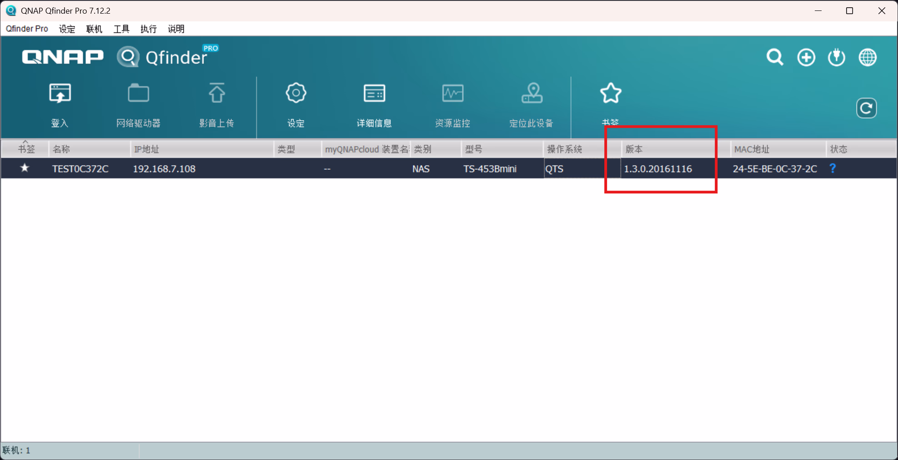Sort by myQNAPcloud 装置名 column header

pyautogui.click(x=366, y=149)
